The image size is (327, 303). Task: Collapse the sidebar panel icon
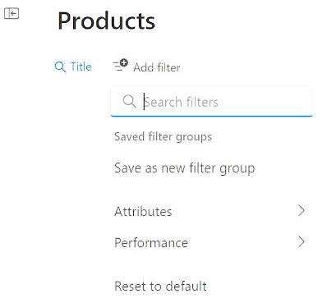pyautogui.click(x=12, y=13)
